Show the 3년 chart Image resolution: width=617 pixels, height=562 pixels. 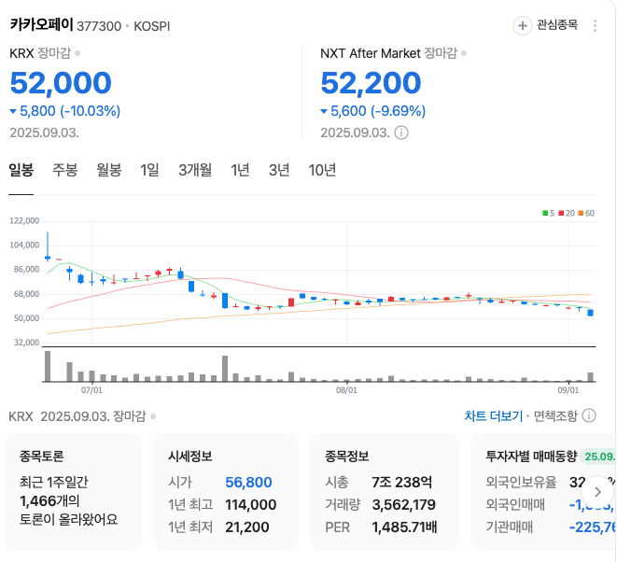[279, 171]
